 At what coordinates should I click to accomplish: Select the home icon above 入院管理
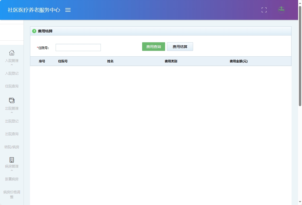tap(12, 53)
